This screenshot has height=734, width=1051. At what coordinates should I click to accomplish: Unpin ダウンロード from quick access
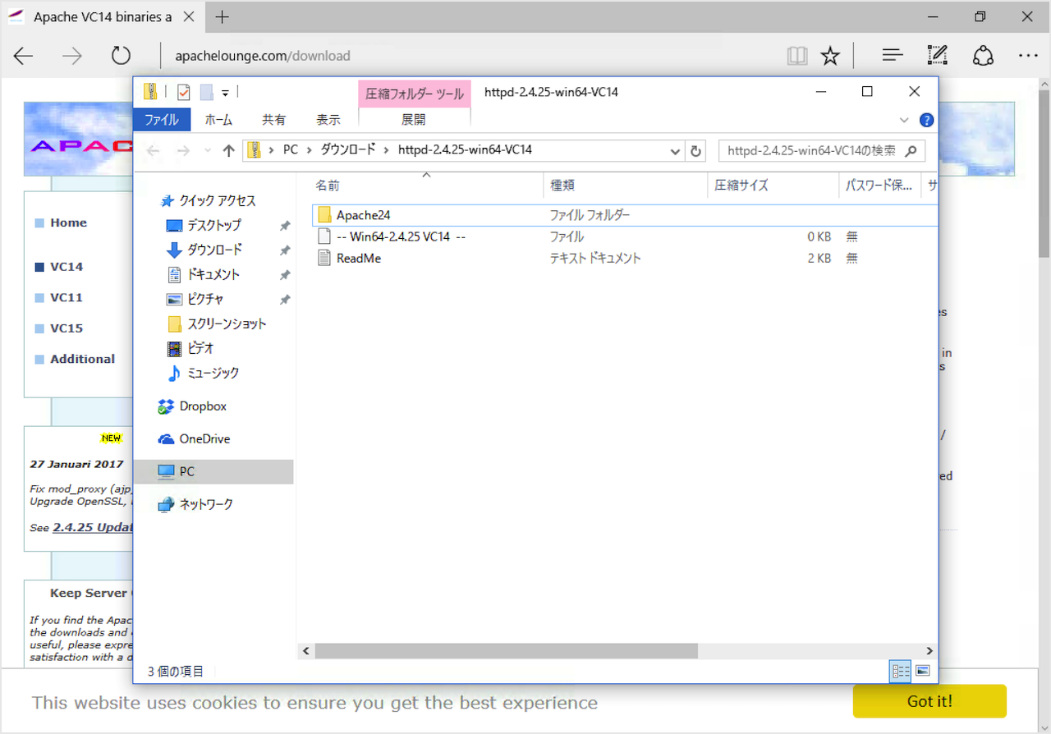coord(283,250)
